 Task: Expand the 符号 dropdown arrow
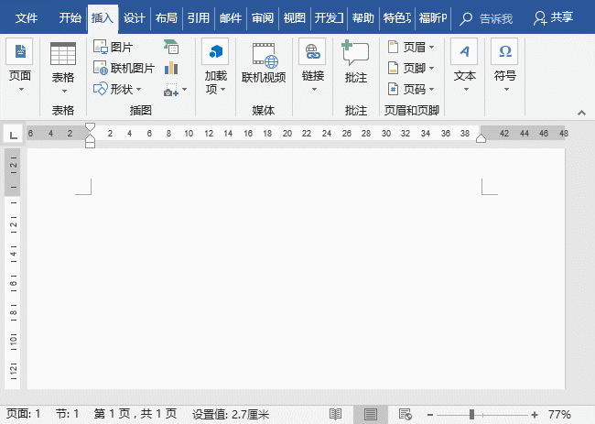(x=506, y=90)
